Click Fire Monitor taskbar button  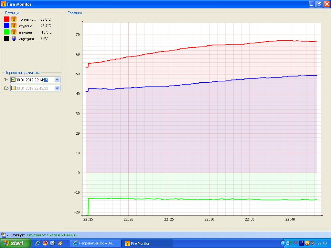pos(147,243)
